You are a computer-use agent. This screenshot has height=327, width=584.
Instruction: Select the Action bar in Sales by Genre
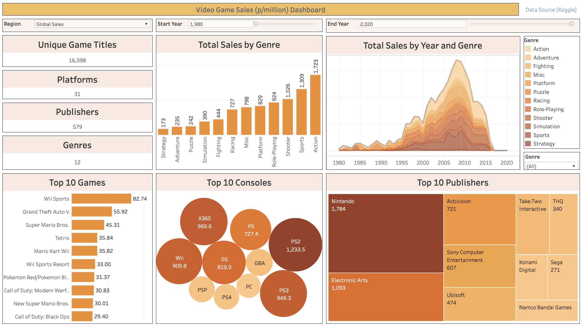coord(315,105)
